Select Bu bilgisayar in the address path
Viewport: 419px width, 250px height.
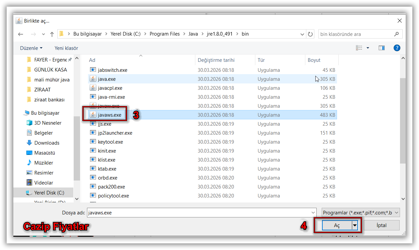(87, 34)
